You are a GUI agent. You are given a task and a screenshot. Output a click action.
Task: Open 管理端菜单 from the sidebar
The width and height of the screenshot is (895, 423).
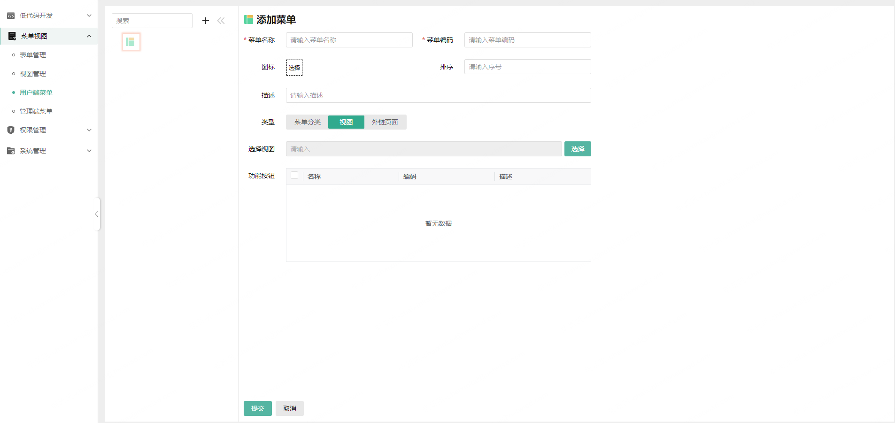[x=36, y=111]
